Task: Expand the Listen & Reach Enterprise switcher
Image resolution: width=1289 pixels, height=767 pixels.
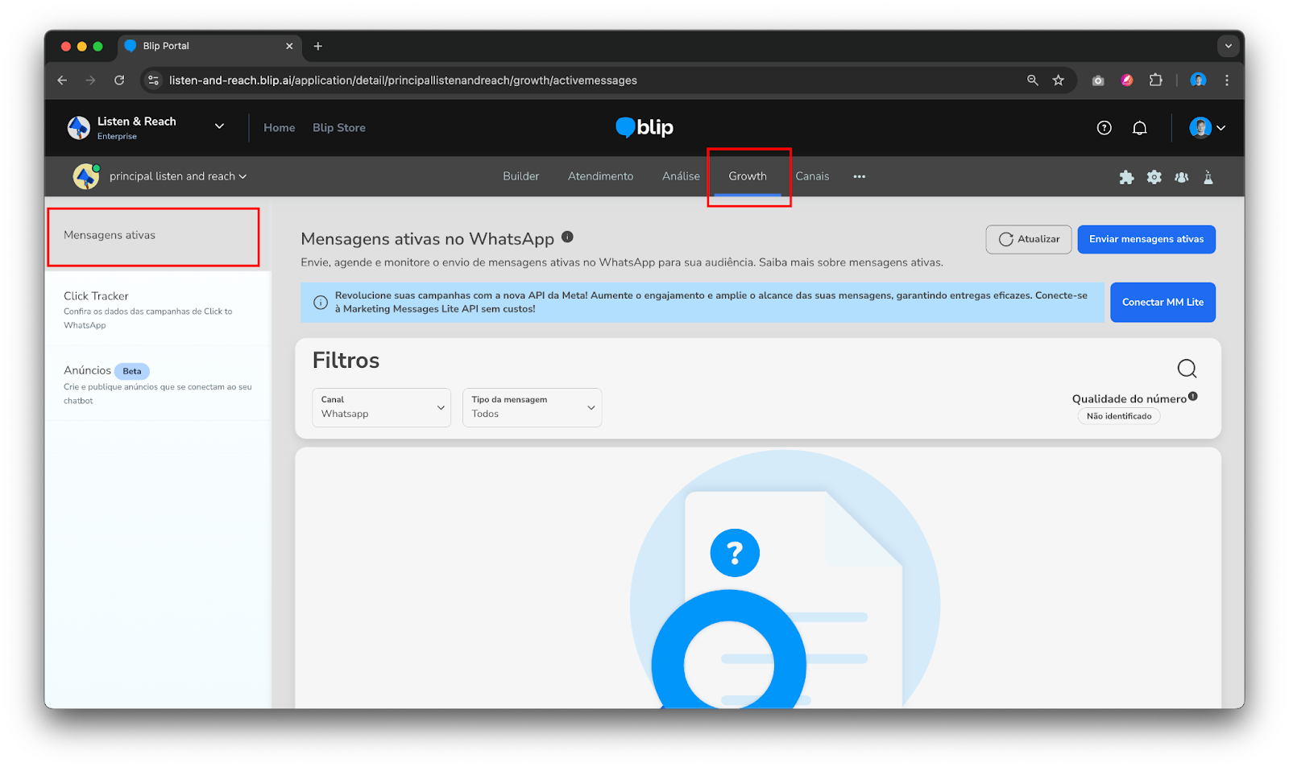Action: click(x=219, y=126)
